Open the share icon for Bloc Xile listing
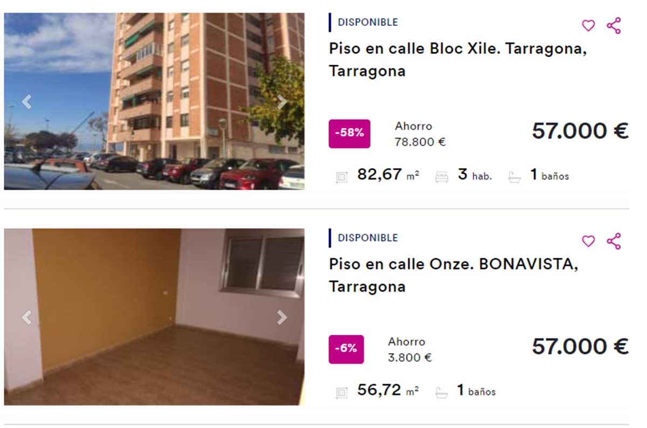The image size is (647, 428). [614, 25]
